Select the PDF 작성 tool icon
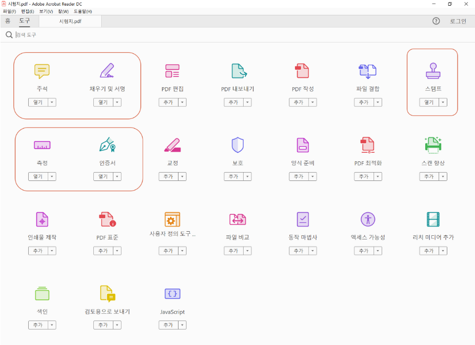The image size is (475, 345). 302,71
